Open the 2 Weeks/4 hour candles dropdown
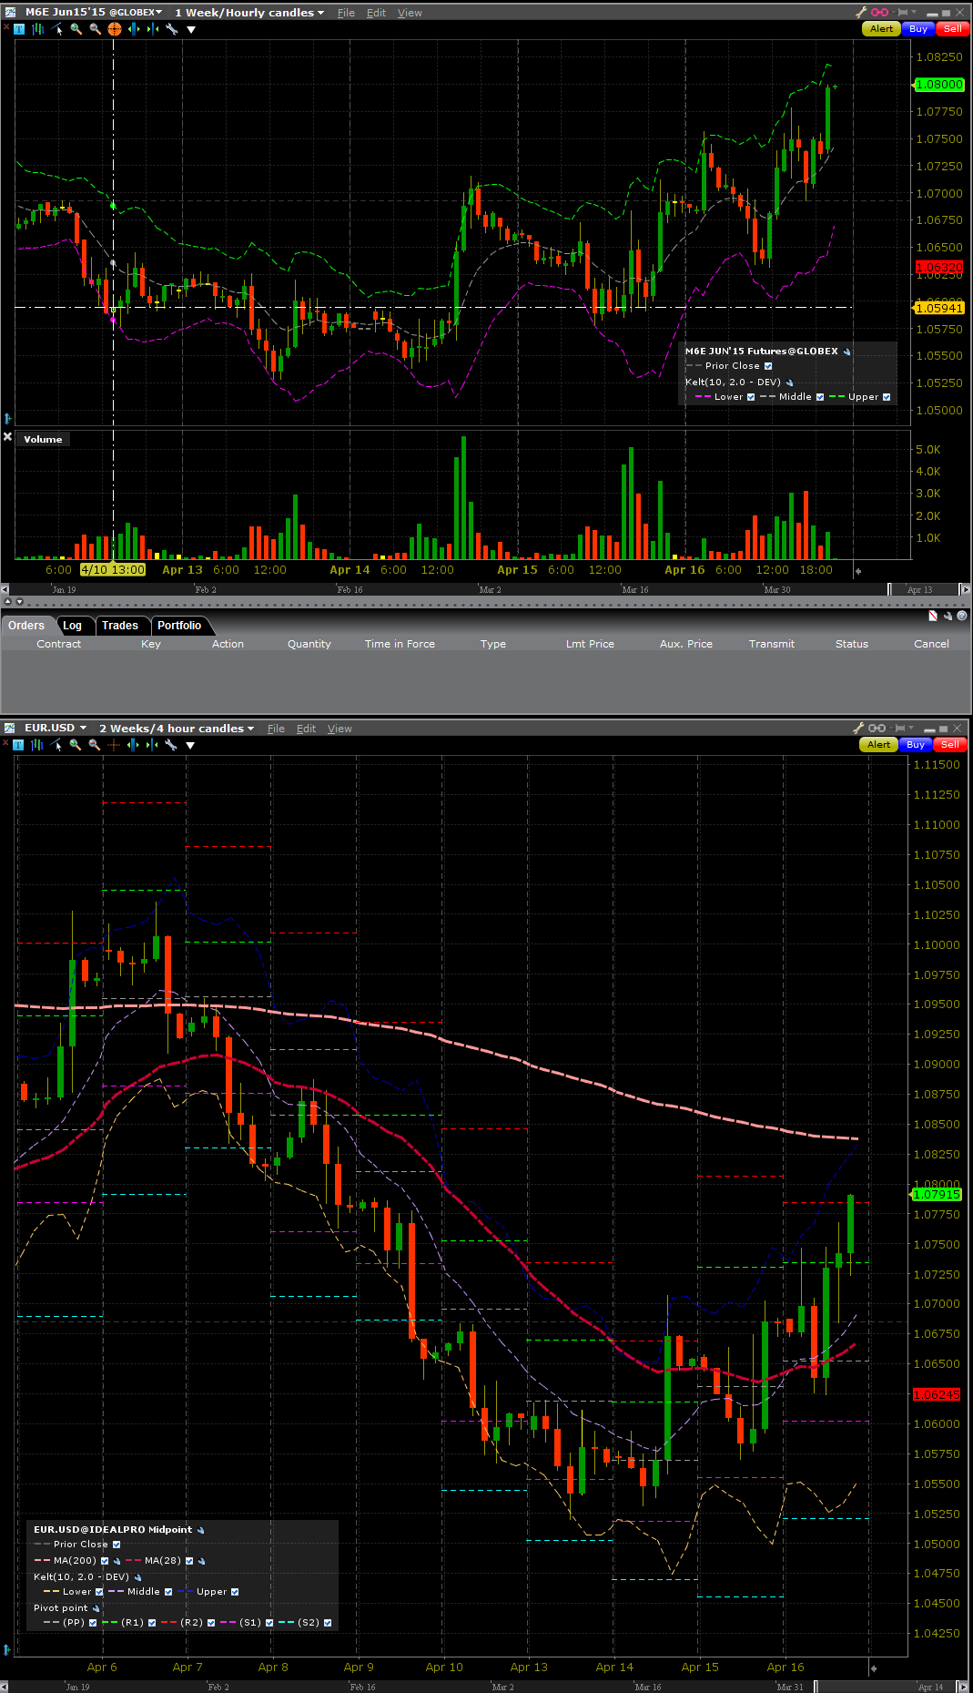This screenshot has height=1693, width=973. (177, 729)
